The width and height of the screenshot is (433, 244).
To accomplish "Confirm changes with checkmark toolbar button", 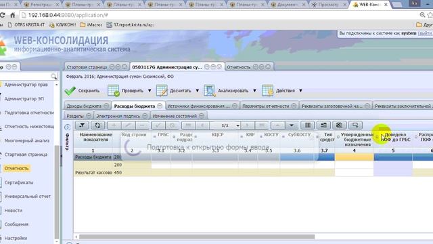I will (158, 125).
